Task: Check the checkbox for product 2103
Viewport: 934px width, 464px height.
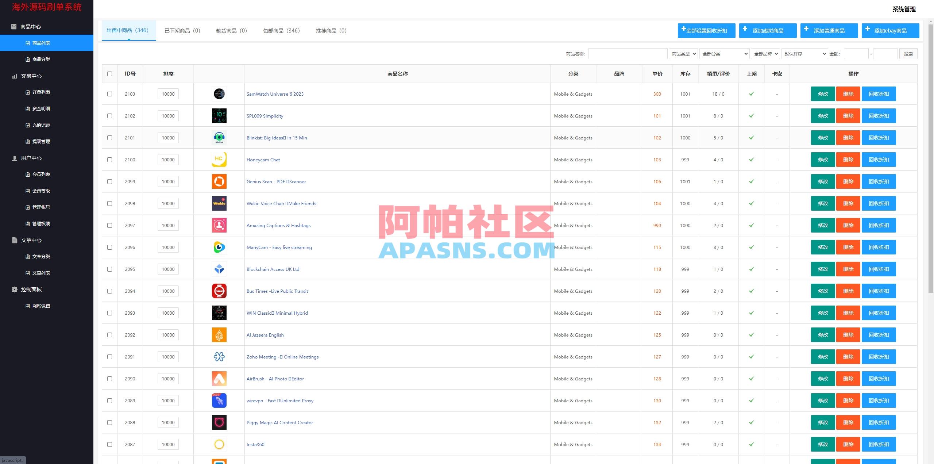Action: point(109,94)
